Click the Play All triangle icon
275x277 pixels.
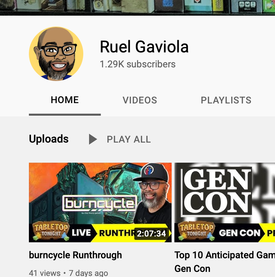click(93, 139)
